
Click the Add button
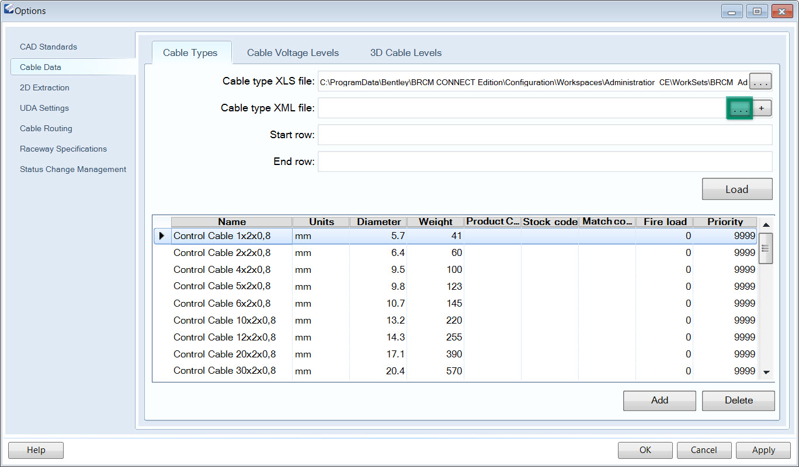pos(659,400)
